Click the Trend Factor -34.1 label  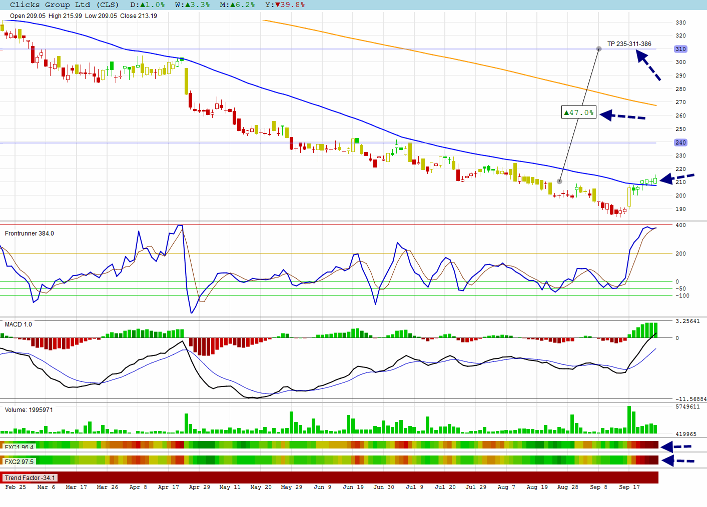30,478
